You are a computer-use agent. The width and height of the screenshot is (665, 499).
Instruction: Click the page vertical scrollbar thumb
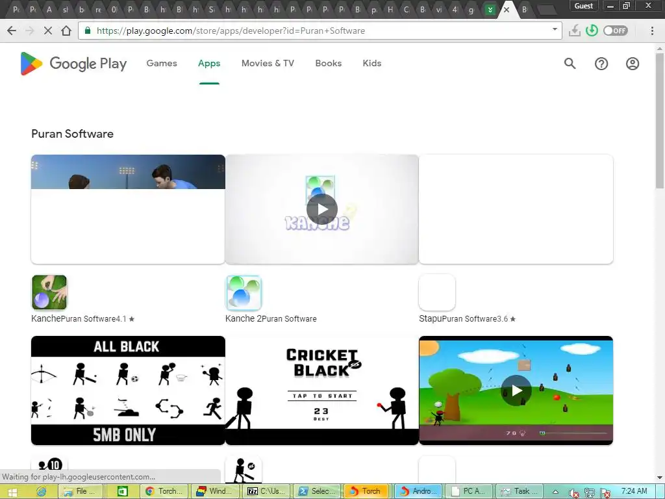(x=660, y=121)
